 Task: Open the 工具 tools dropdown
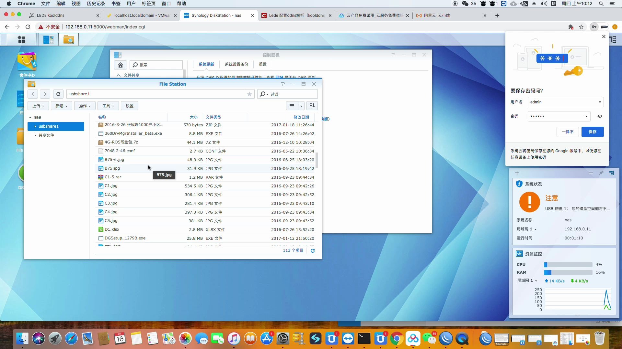coord(108,106)
